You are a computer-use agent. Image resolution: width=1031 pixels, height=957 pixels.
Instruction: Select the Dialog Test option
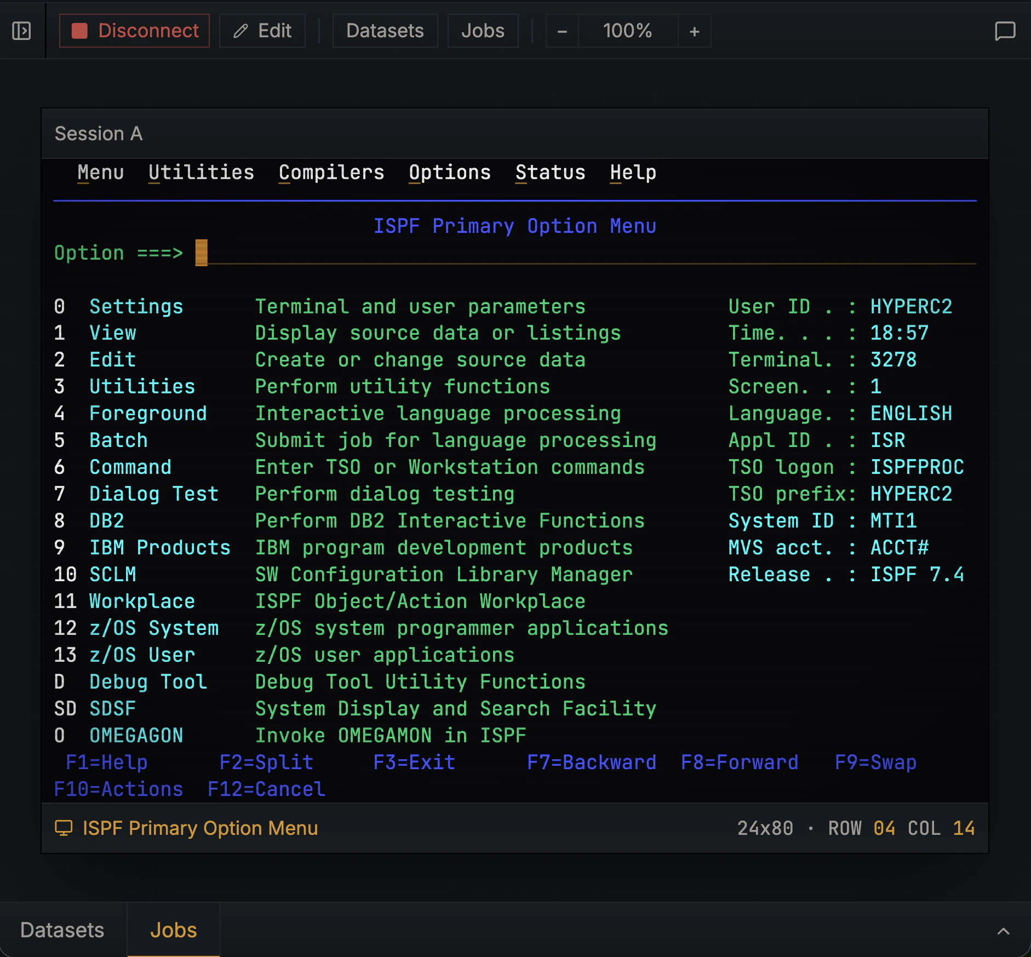pyautogui.click(x=154, y=494)
